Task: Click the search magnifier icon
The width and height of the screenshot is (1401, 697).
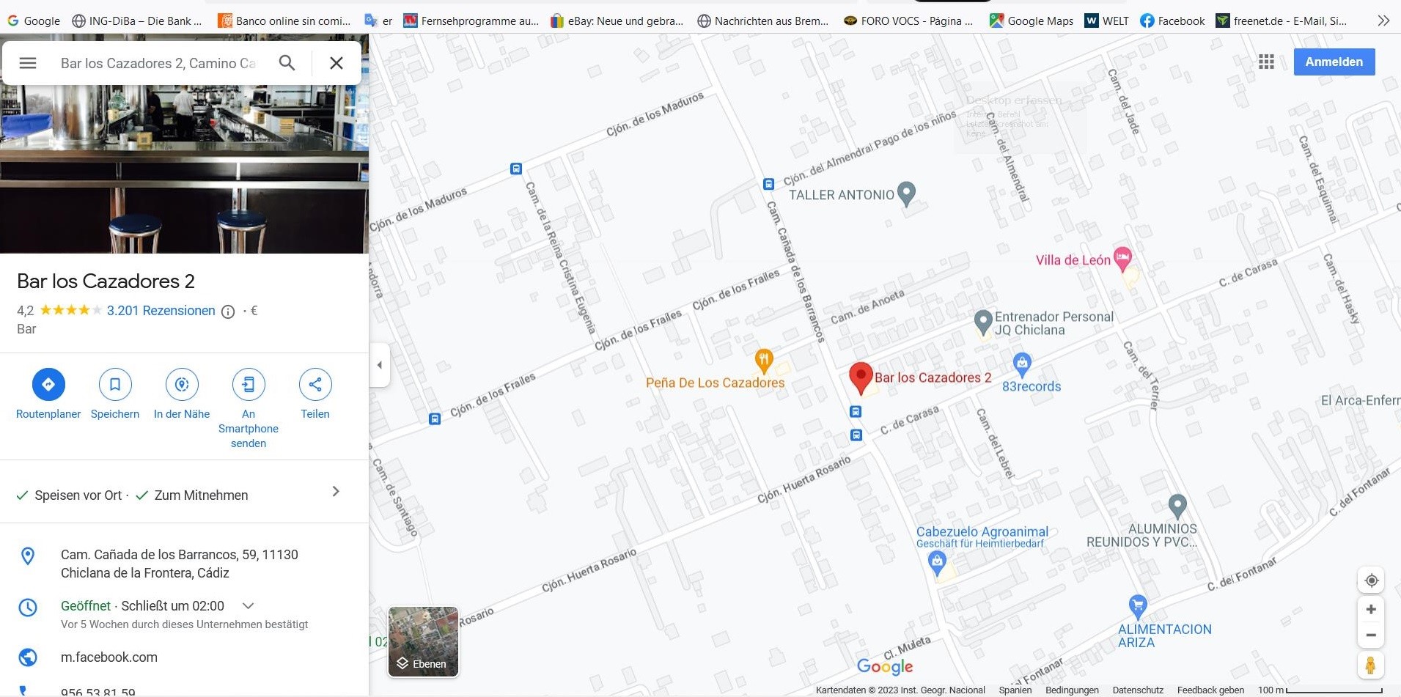Action: tap(287, 63)
